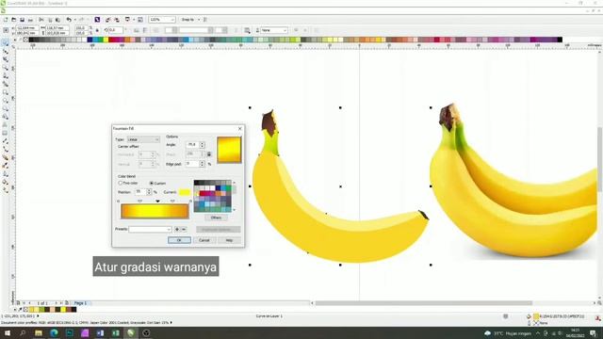Click the Current color swatch in Fountain Fill
The width and height of the screenshot is (603, 339).
[x=185, y=192]
